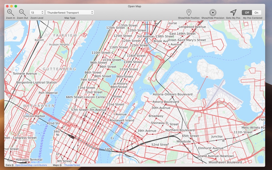Click the Goto My Pos arrow icon
Image resolution: width=272 pixels, height=170 pixels.
click(233, 13)
